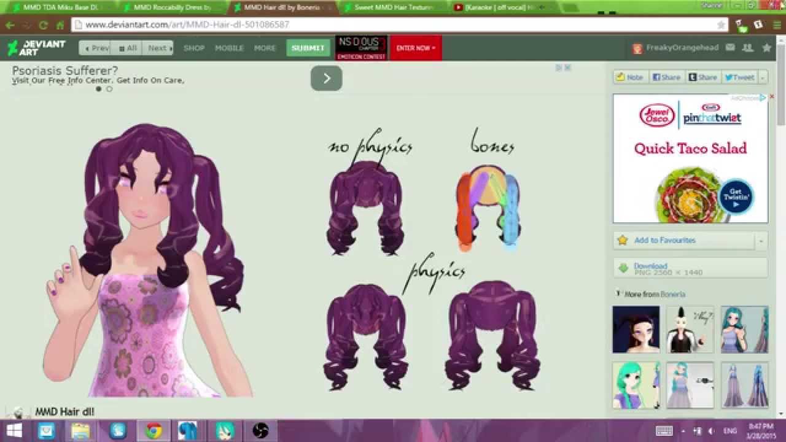The image size is (786, 442).
Task: Click the artist avatar beside title
Action: coord(18,413)
